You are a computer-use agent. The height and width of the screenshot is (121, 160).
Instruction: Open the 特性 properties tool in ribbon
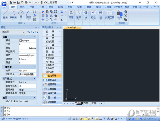click(x=93, y=15)
